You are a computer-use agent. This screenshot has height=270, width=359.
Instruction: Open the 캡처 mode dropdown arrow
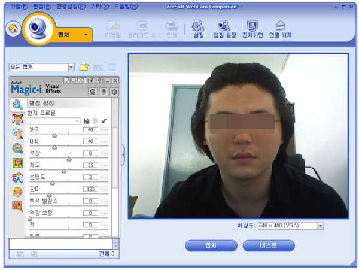(x=86, y=35)
